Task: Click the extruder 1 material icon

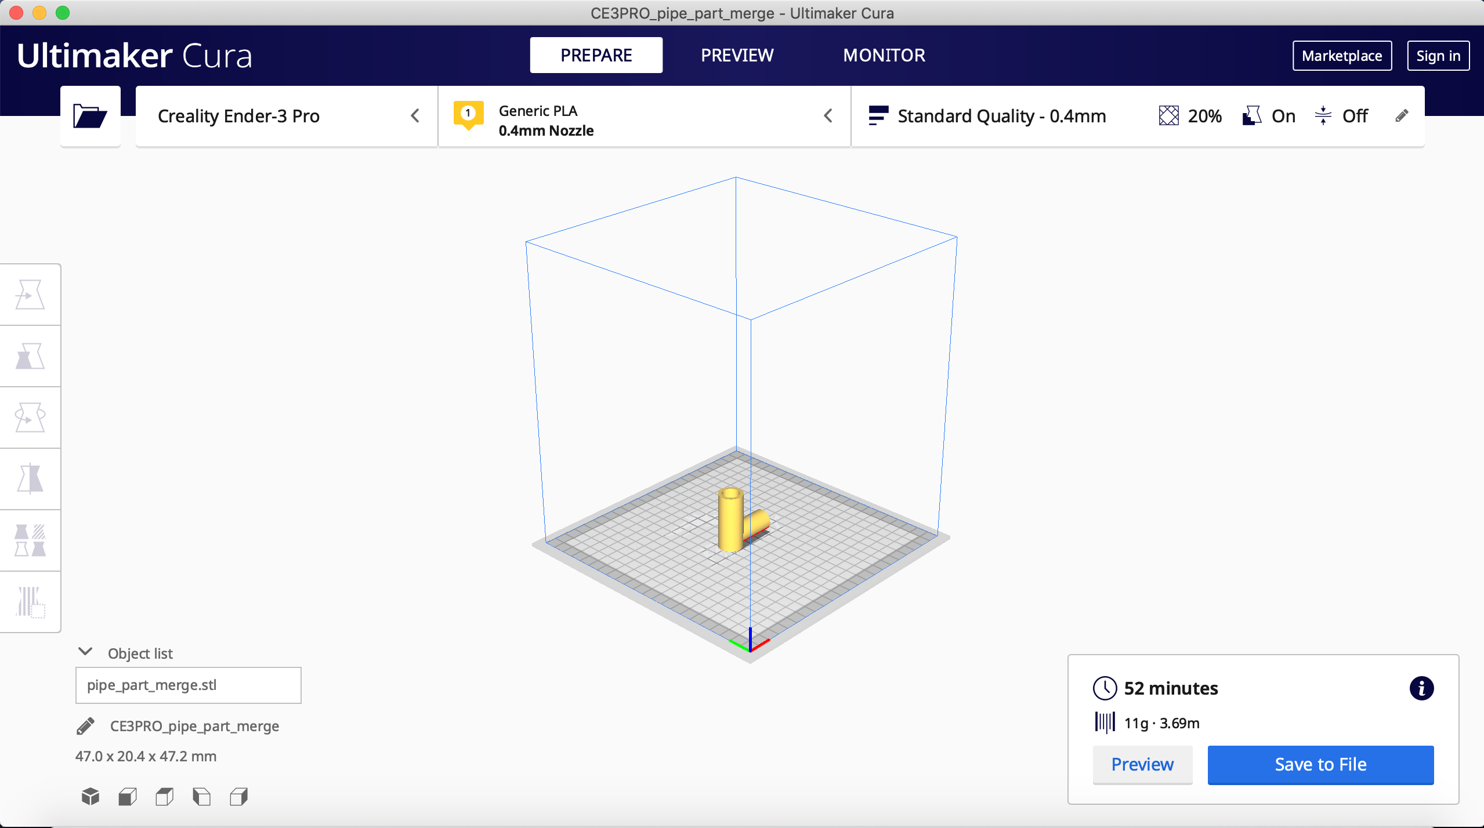Action: [468, 115]
